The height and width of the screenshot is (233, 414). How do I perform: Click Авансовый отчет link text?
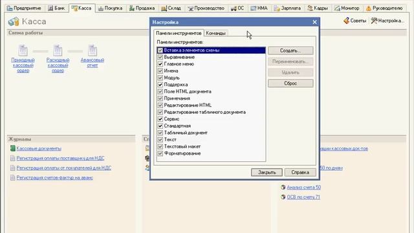[93, 63]
